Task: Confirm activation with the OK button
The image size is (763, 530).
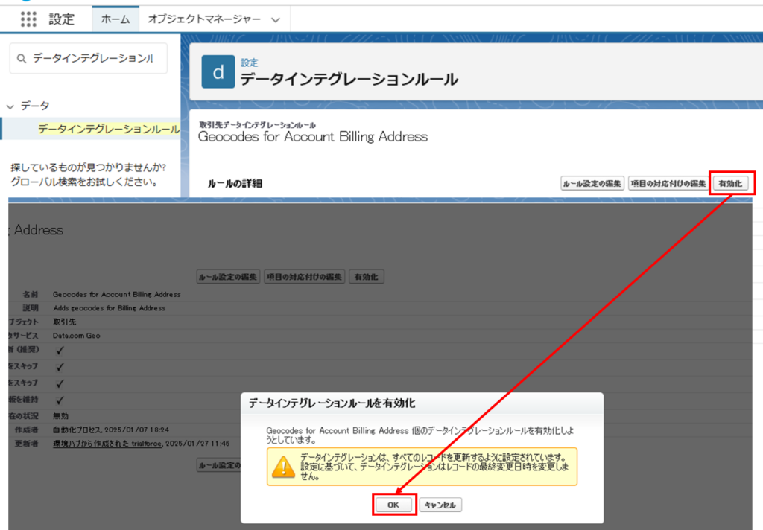Action: pyautogui.click(x=393, y=505)
